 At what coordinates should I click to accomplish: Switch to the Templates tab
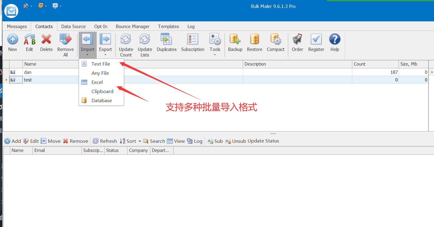click(x=168, y=27)
